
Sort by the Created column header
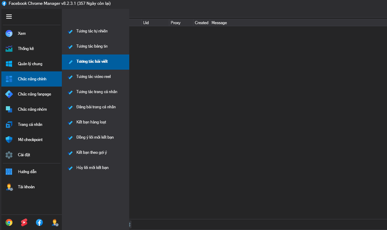(201, 23)
